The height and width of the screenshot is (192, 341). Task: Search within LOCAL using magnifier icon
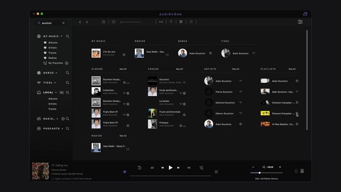click(x=68, y=92)
